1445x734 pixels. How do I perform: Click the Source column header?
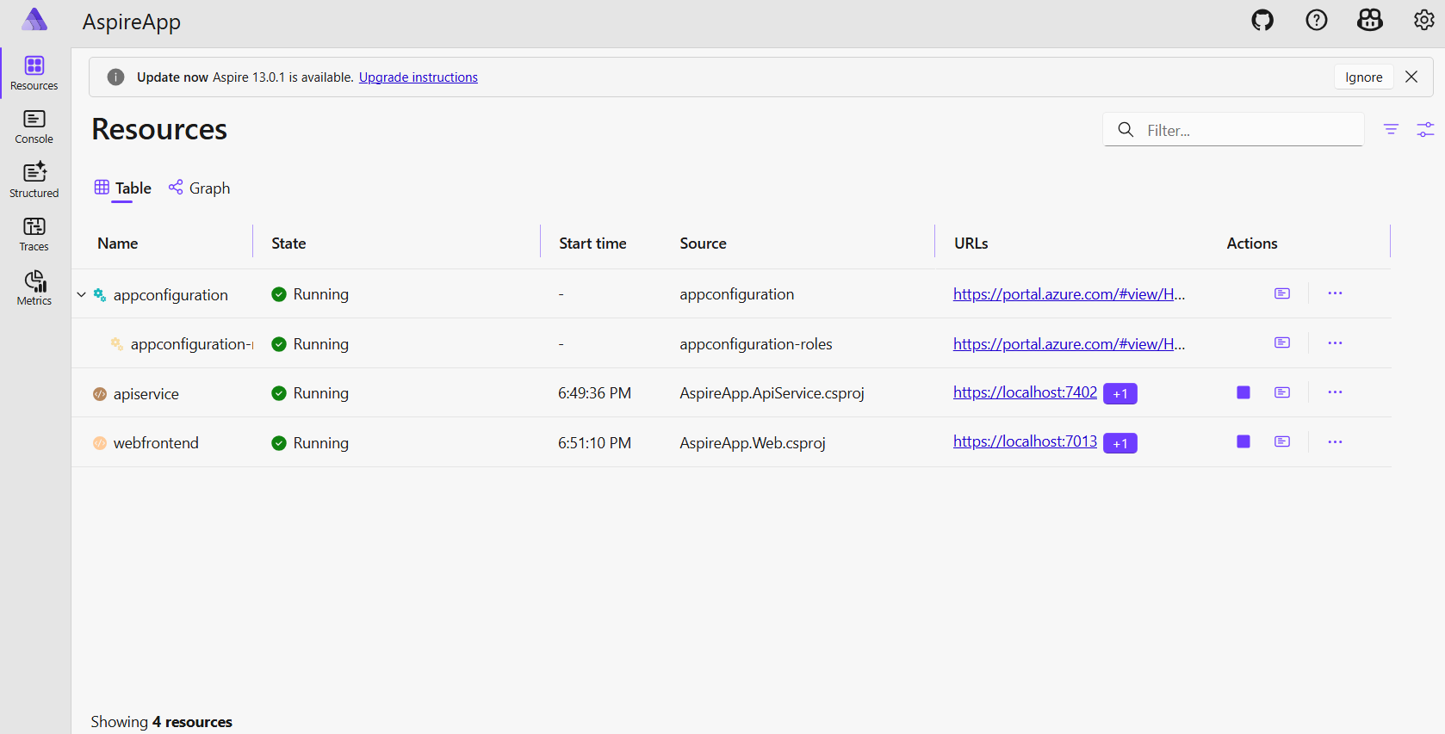tap(703, 244)
